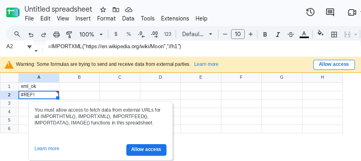Screen dimensions: 361x161
Task: Open the fill color picker
Action: coord(320,34)
